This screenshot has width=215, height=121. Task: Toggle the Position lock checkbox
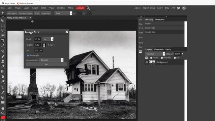click(162, 58)
